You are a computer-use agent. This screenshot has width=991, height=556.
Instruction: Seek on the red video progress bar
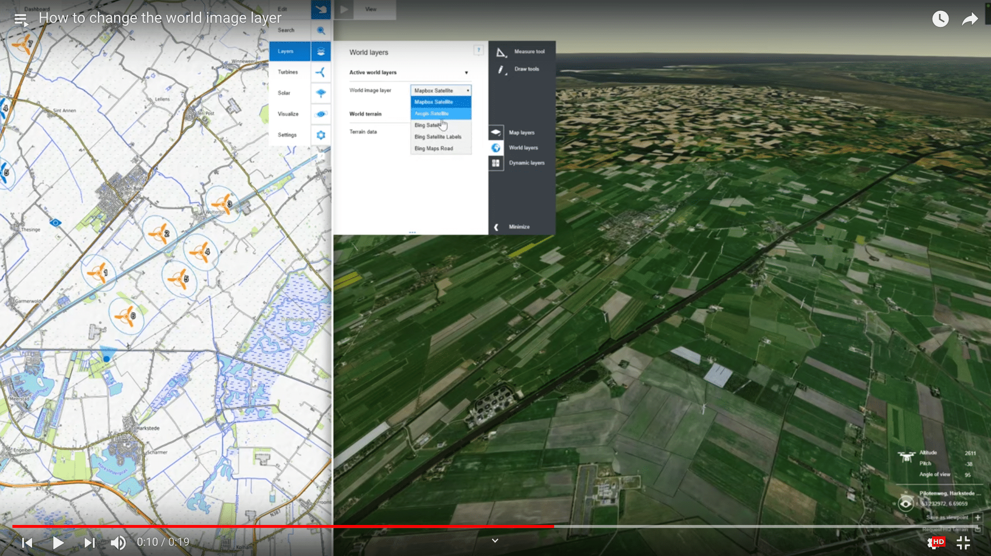(283, 527)
